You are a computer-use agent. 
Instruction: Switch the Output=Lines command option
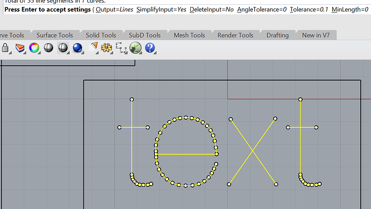pos(115,10)
